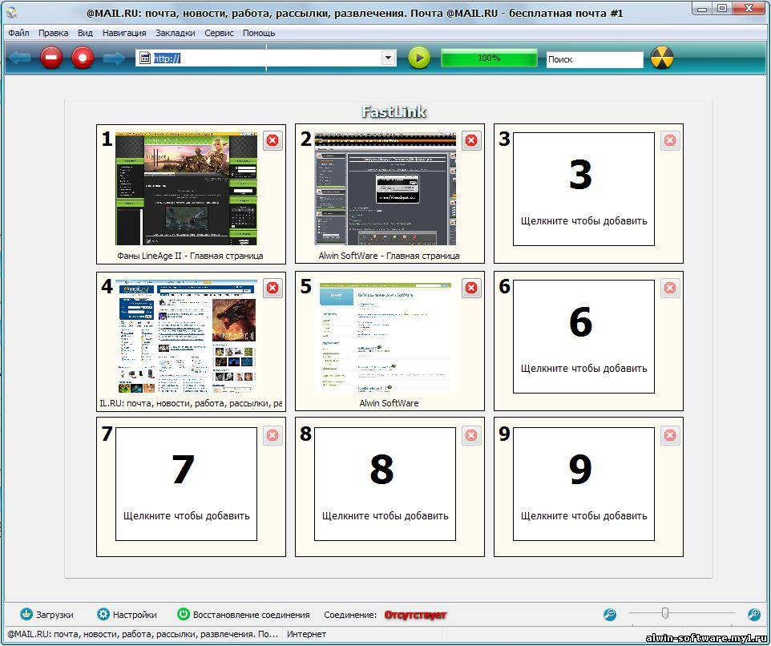Add a link in empty slot 8
This screenshot has height=646, width=771.
coord(385,484)
